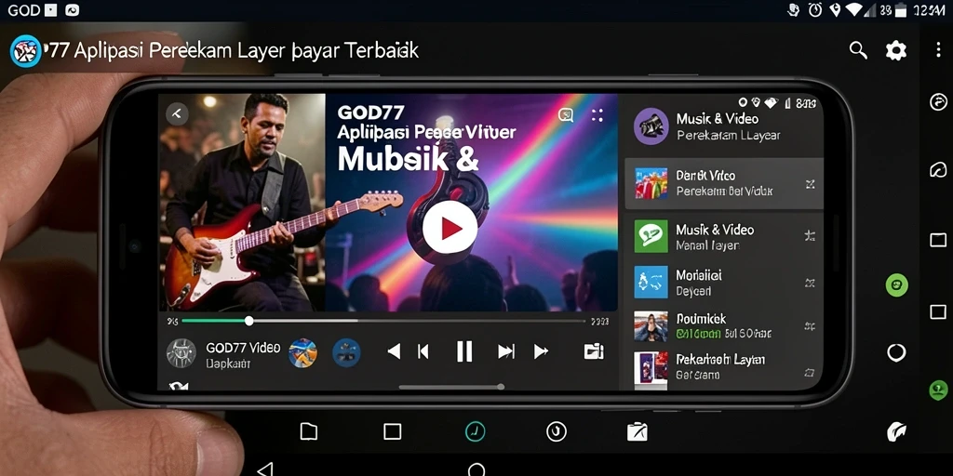Screen dimensions: 953x476
Task: Click the battery status bar icon
Action: pyautogui.click(x=901, y=9)
